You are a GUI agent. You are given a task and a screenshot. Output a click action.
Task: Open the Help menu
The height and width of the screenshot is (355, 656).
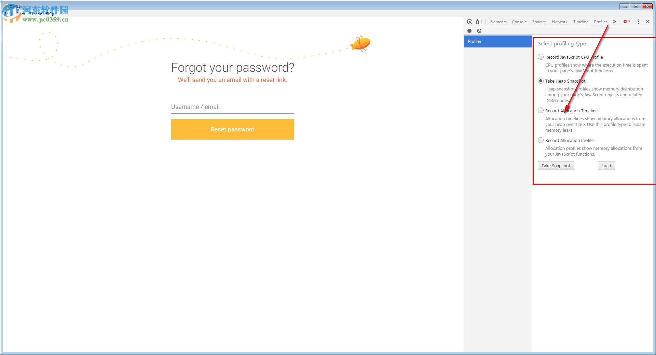50,14
